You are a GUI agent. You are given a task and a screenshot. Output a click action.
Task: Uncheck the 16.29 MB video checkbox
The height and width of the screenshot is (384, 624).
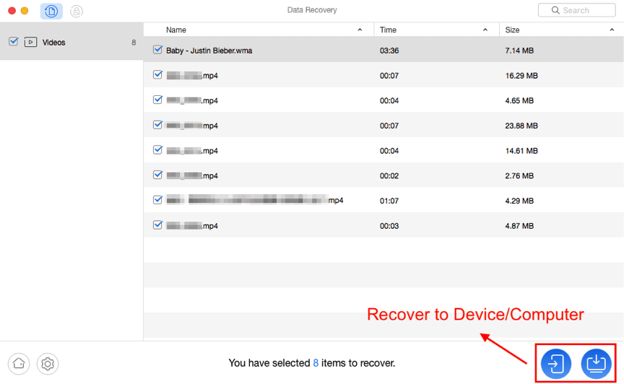point(157,75)
